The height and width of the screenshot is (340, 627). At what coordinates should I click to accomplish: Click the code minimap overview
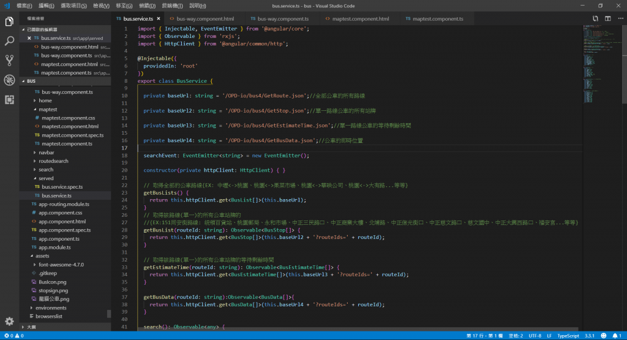coord(602,64)
